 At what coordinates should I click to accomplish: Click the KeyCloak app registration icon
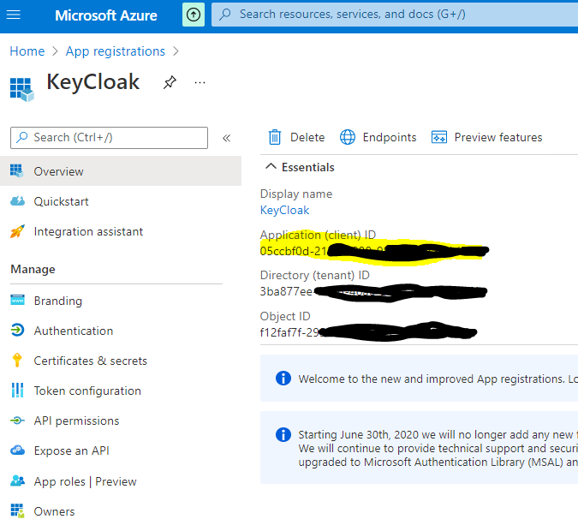pyautogui.click(x=21, y=89)
